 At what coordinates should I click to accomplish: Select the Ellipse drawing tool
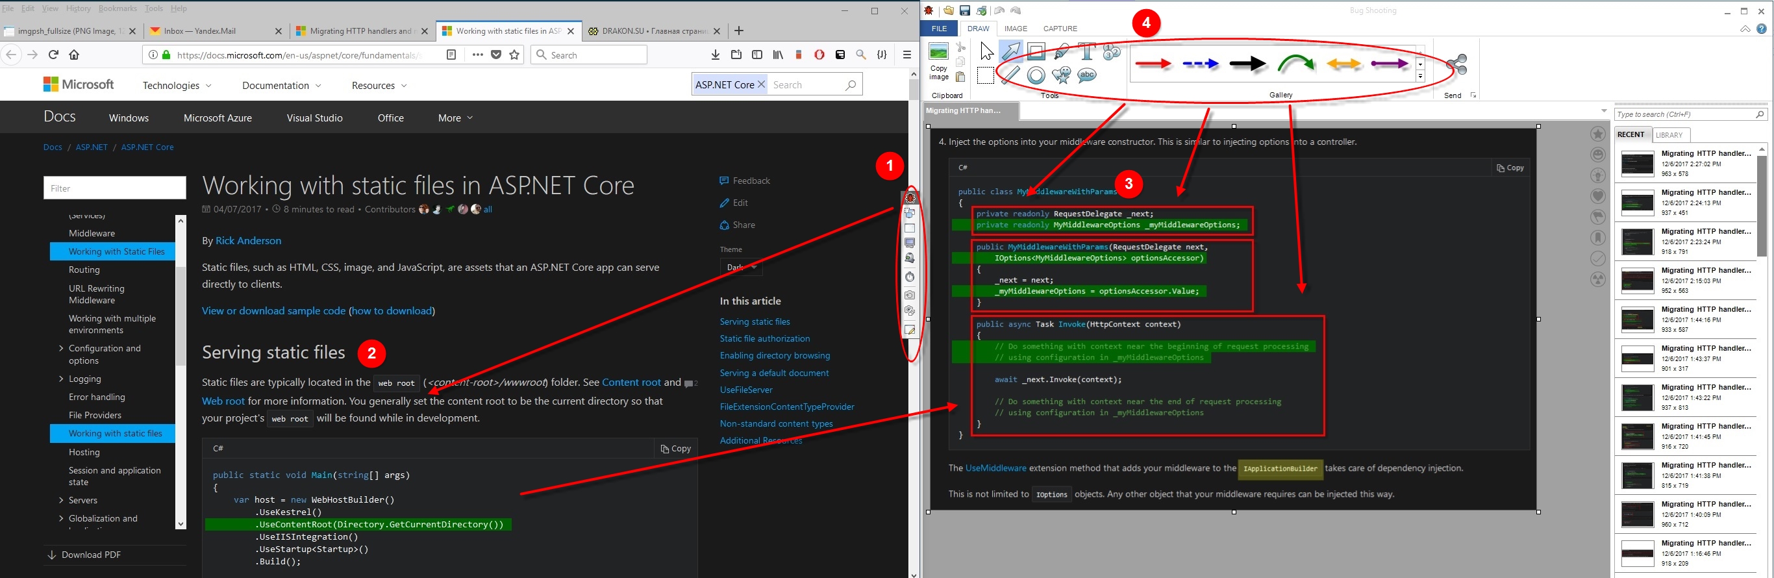click(x=1036, y=75)
